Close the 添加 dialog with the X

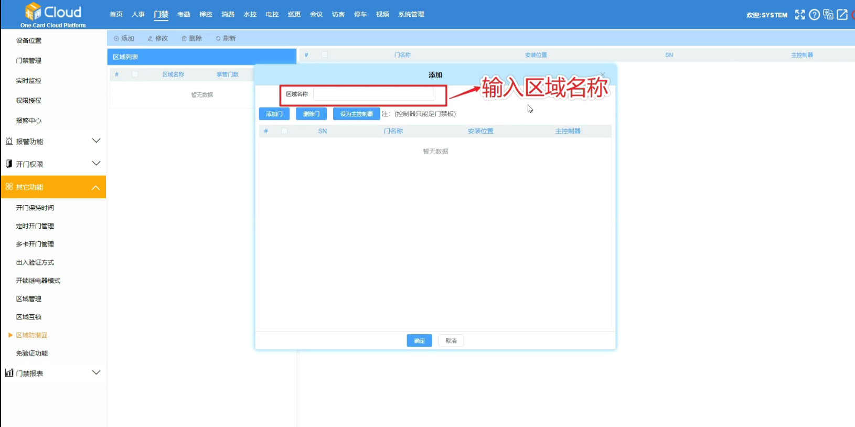point(603,74)
